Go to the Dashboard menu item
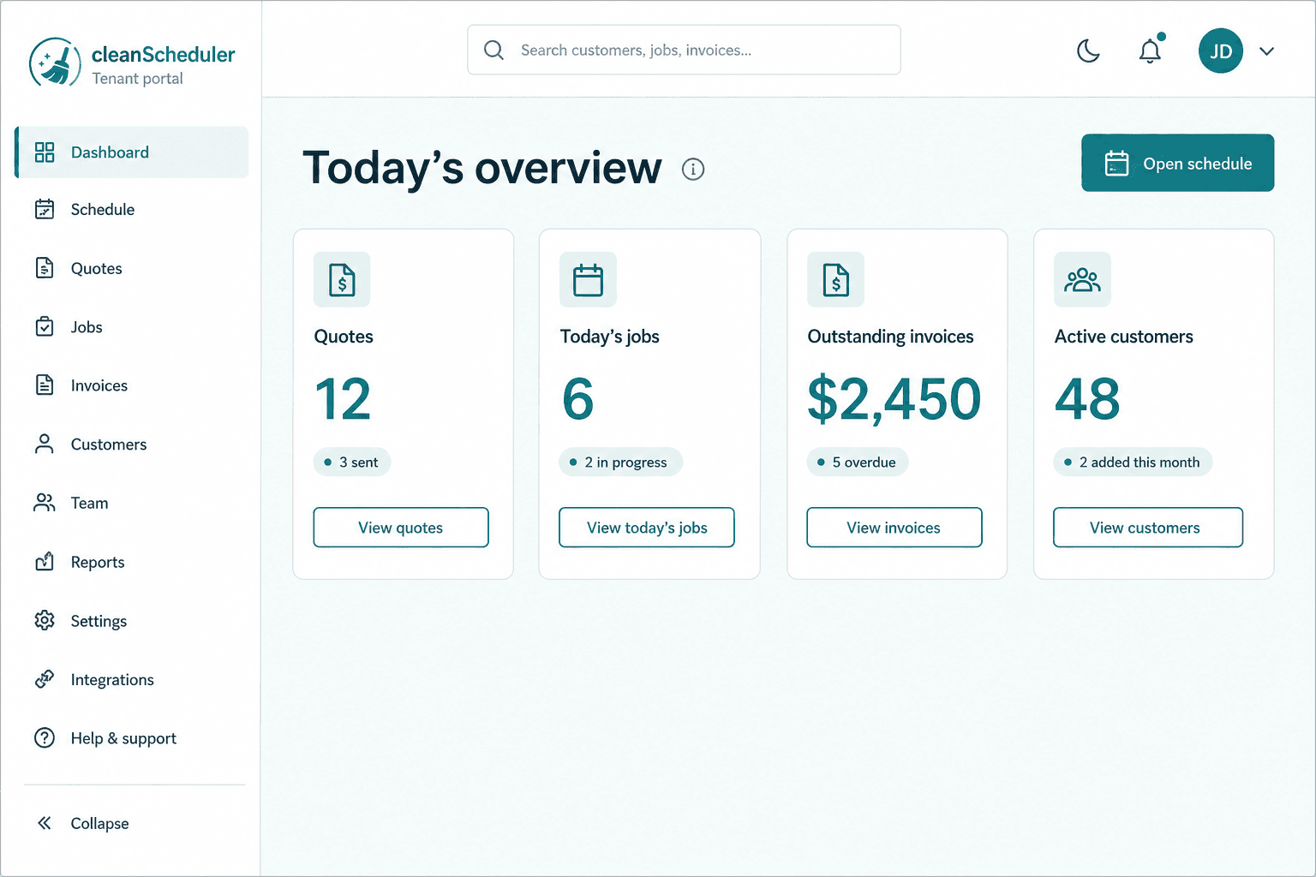 coord(132,152)
